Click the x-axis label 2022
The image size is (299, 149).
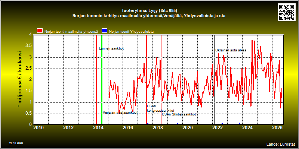[x=218, y=128]
